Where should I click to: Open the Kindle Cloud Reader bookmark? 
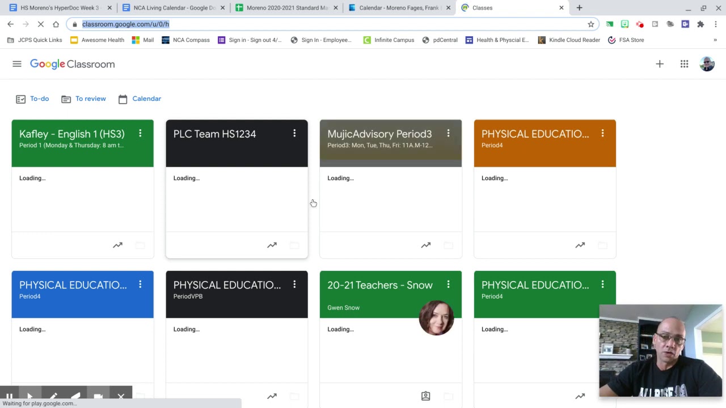pos(569,40)
